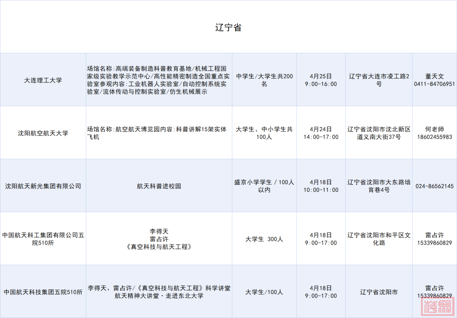Click the 辽宁省 table title
This screenshot has width=457, height=318.
coord(228,27)
